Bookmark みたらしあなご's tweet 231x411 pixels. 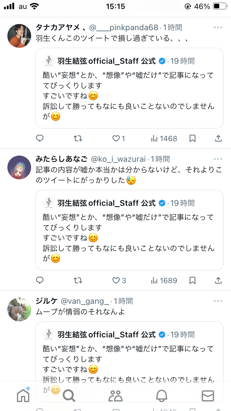[x=192, y=281]
